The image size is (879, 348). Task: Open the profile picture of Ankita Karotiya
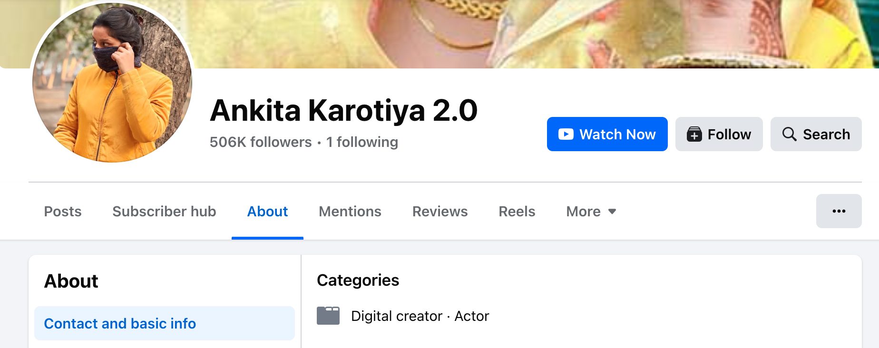pos(112,82)
